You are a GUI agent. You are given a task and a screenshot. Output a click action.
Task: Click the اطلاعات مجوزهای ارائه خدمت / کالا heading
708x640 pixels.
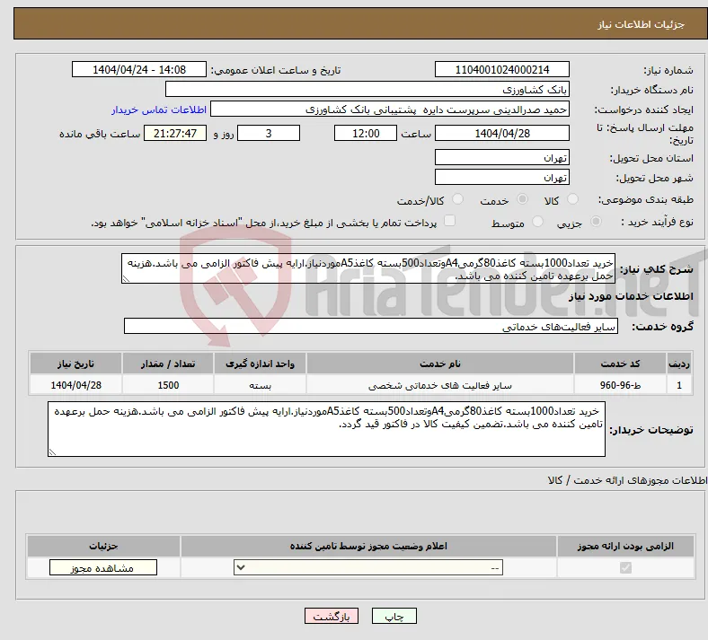[627, 480]
